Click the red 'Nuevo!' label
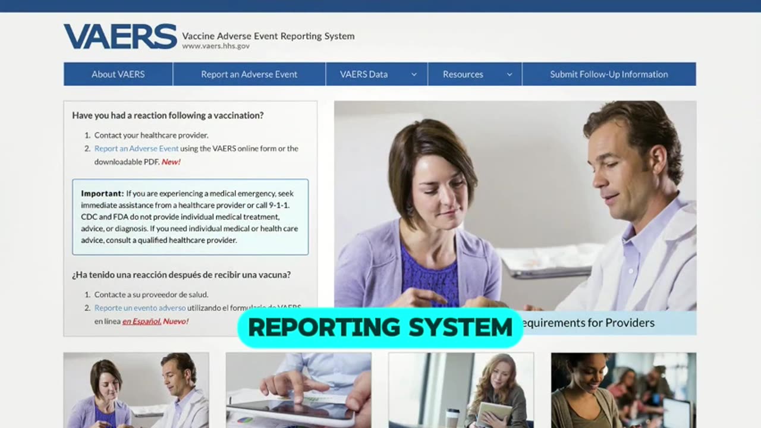 [175, 321]
